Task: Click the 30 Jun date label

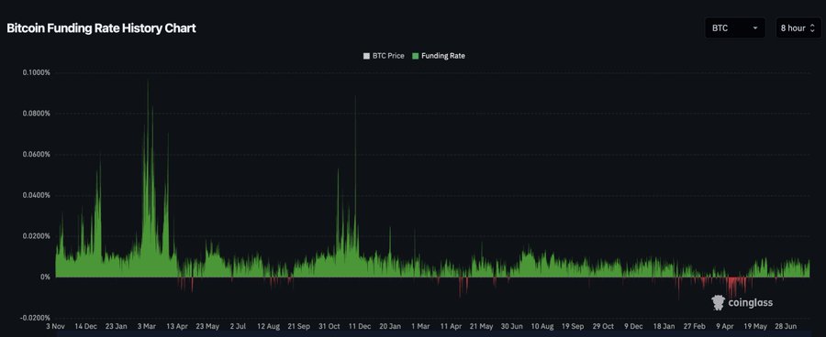Action: pyautogui.click(x=512, y=327)
